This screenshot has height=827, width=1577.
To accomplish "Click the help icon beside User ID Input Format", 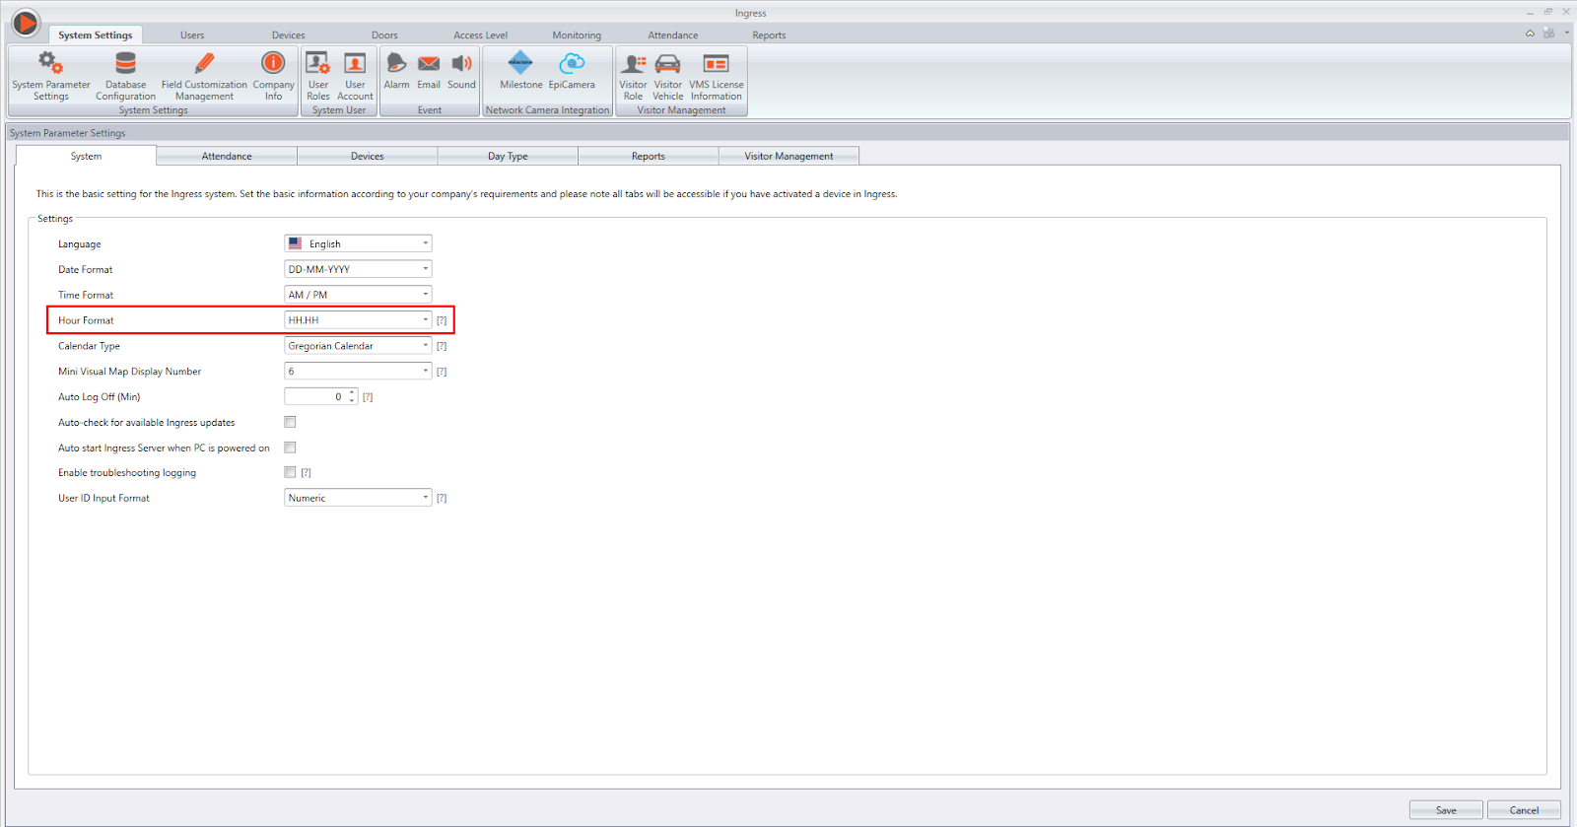I will [442, 499].
